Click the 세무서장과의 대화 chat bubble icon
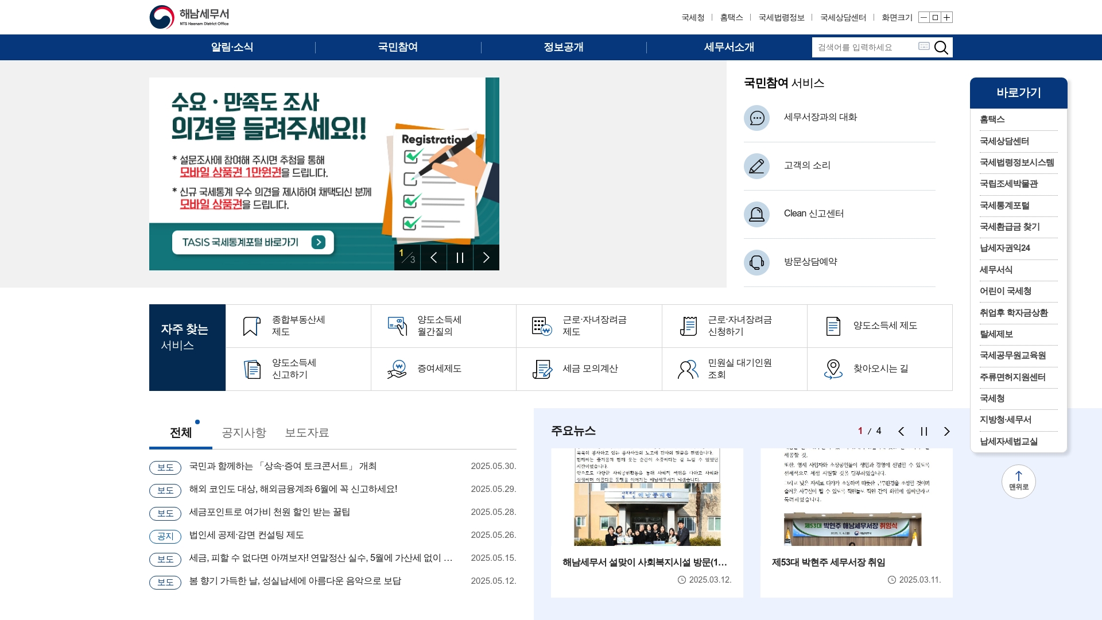Screen dimensions: 1102x620 point(756,118)
